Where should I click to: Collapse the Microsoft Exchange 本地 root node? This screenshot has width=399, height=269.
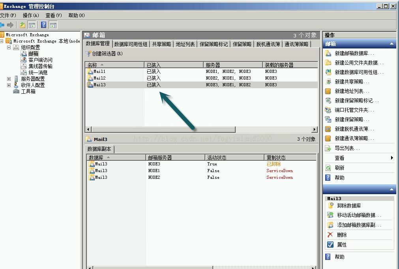click(2, 41)
